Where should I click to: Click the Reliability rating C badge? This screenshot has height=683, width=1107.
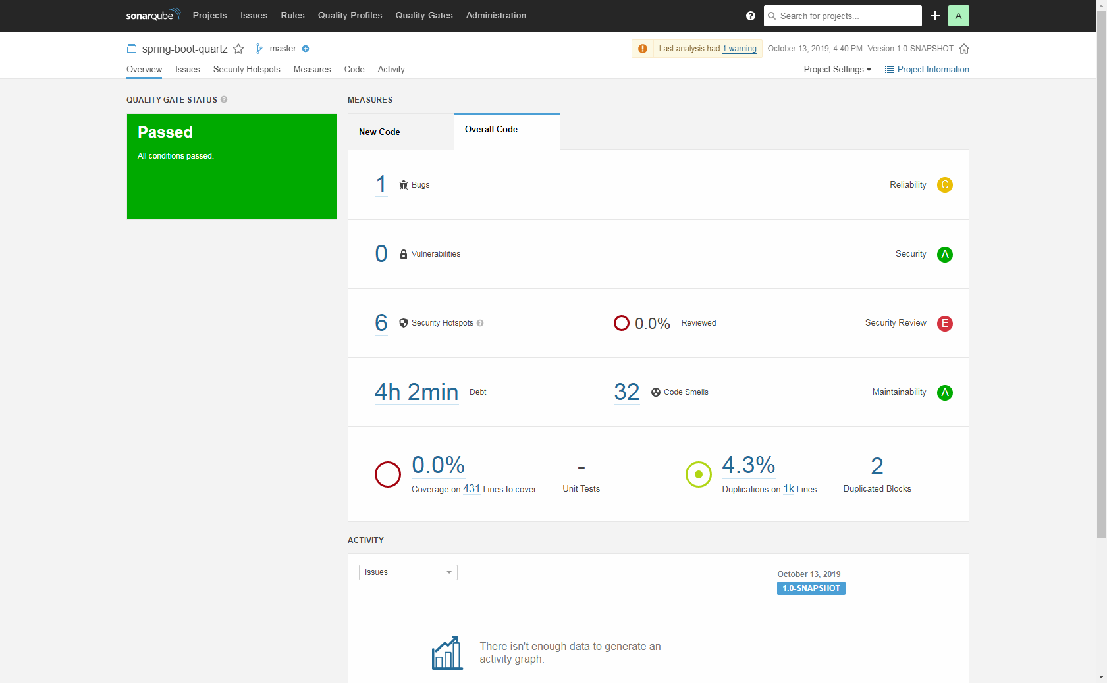point(944,185)
